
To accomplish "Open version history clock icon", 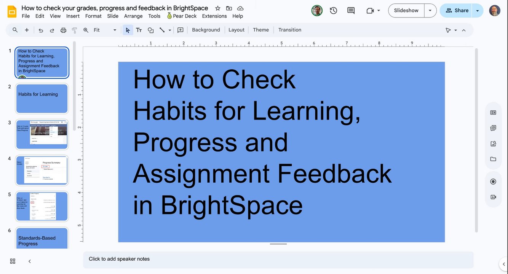I will 334,11.
